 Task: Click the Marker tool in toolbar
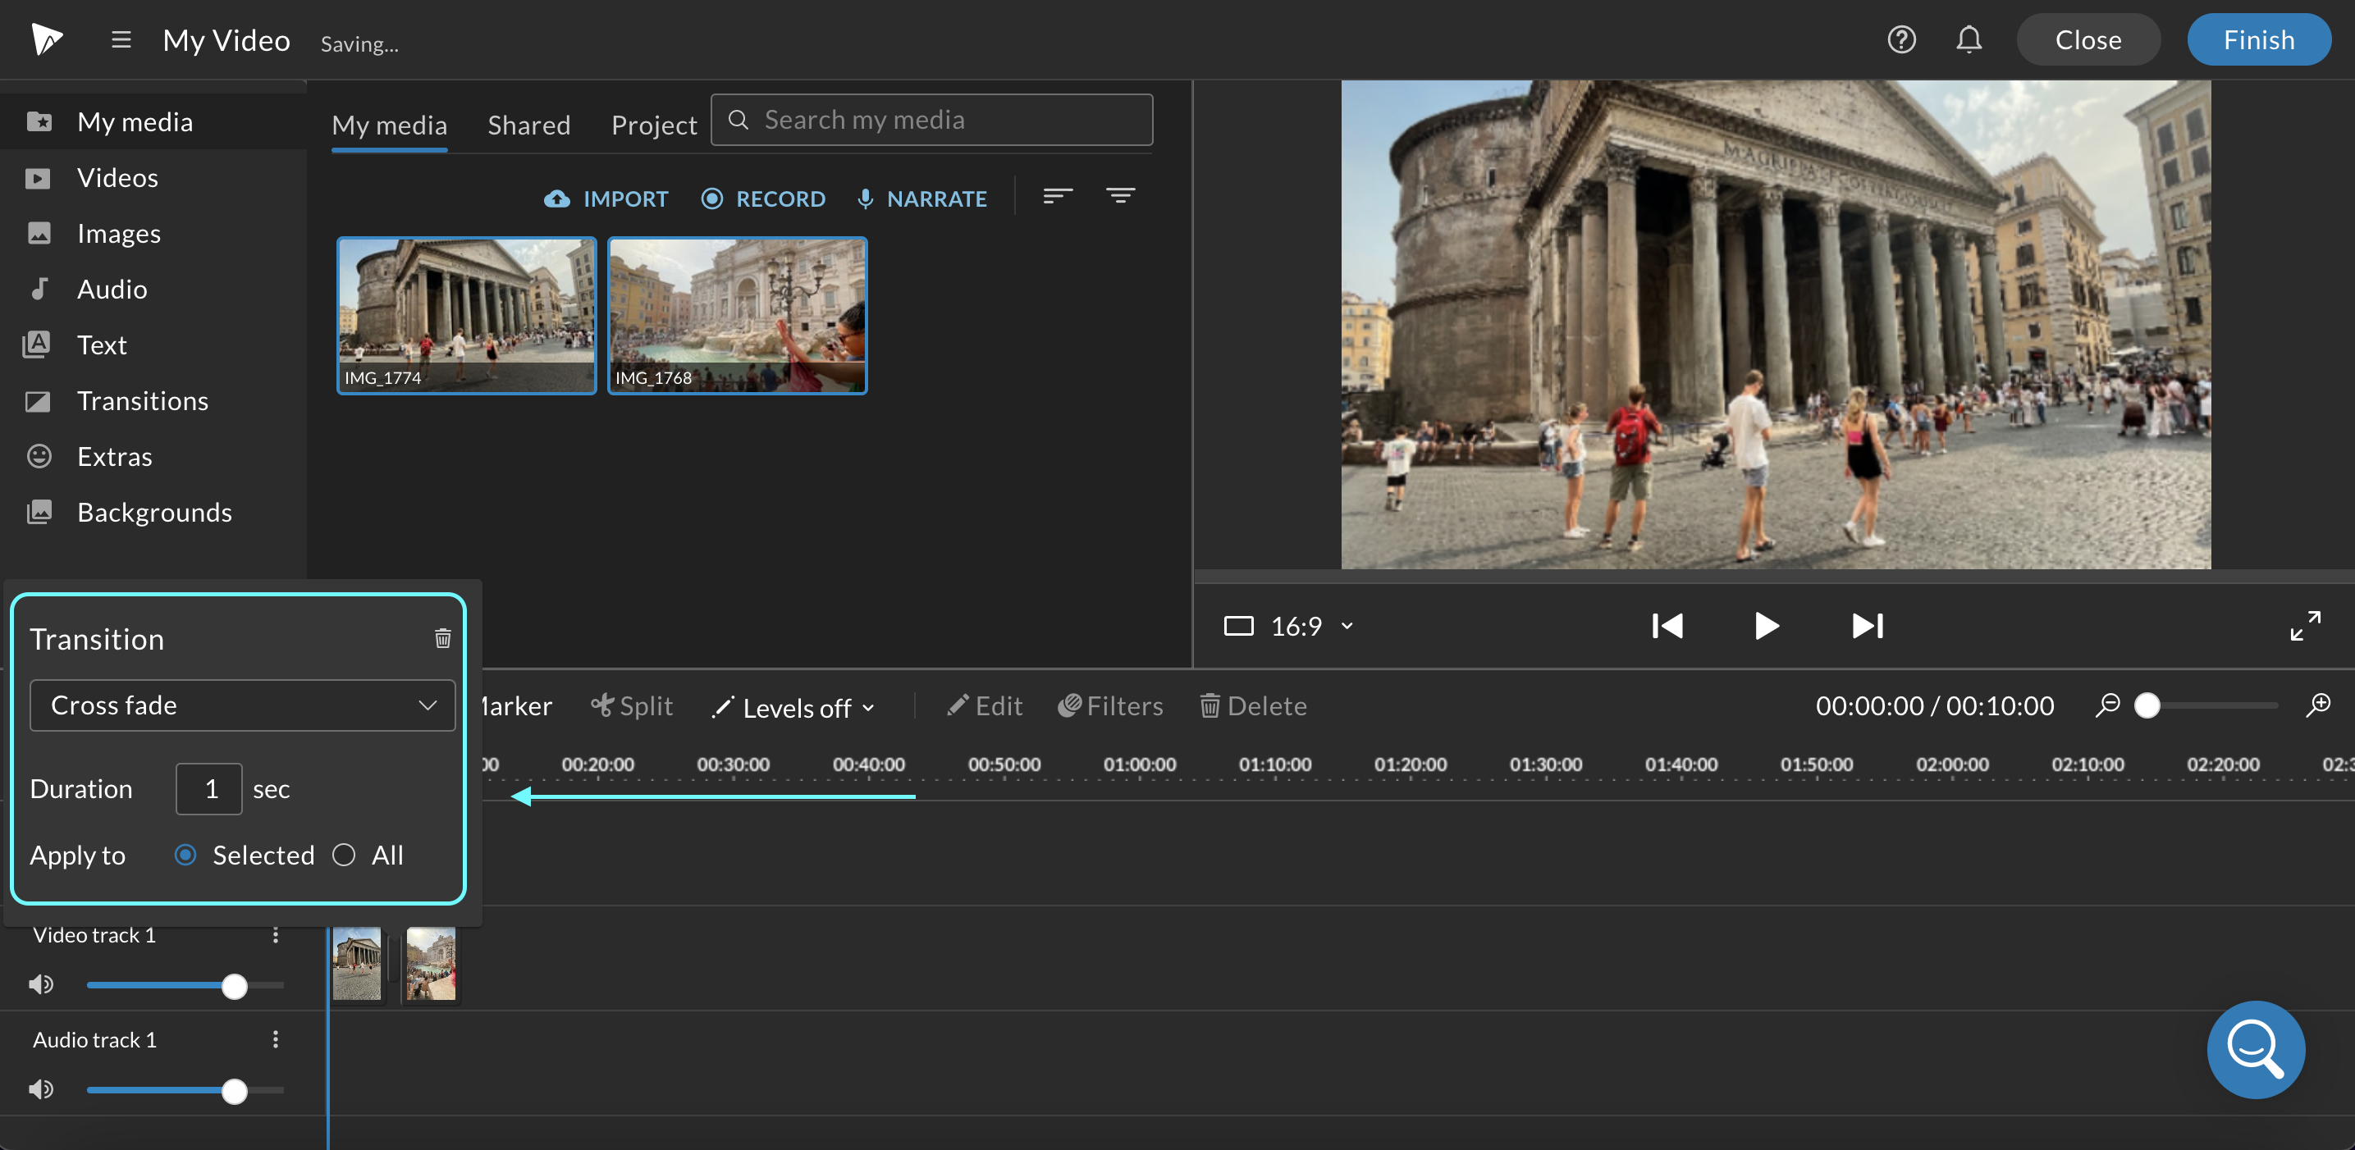tap(509, 705)
